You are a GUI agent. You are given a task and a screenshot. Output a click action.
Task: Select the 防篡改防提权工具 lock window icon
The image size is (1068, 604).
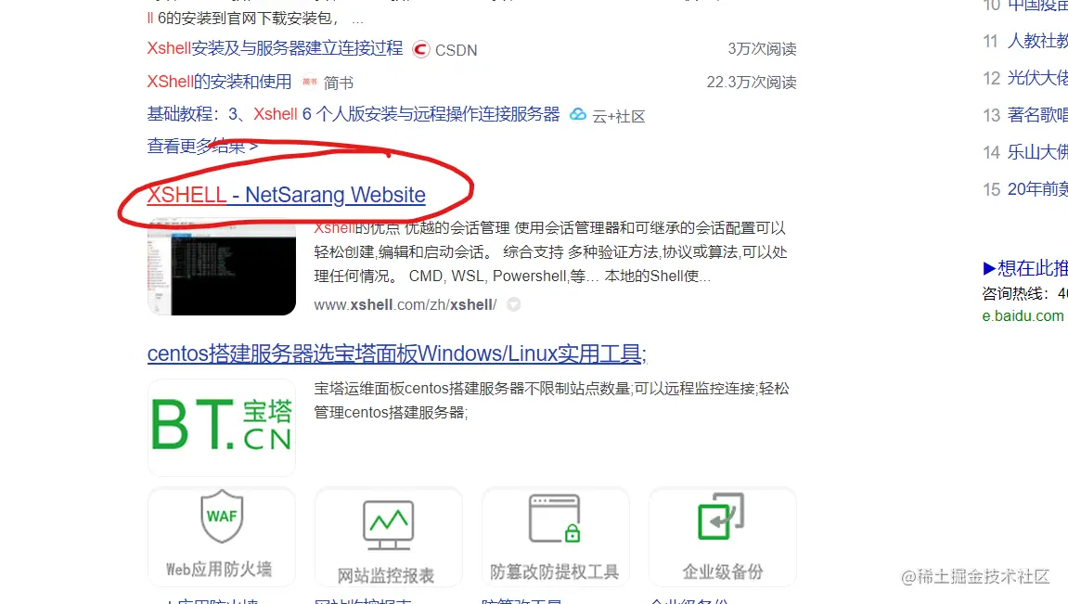pos(555,519)
